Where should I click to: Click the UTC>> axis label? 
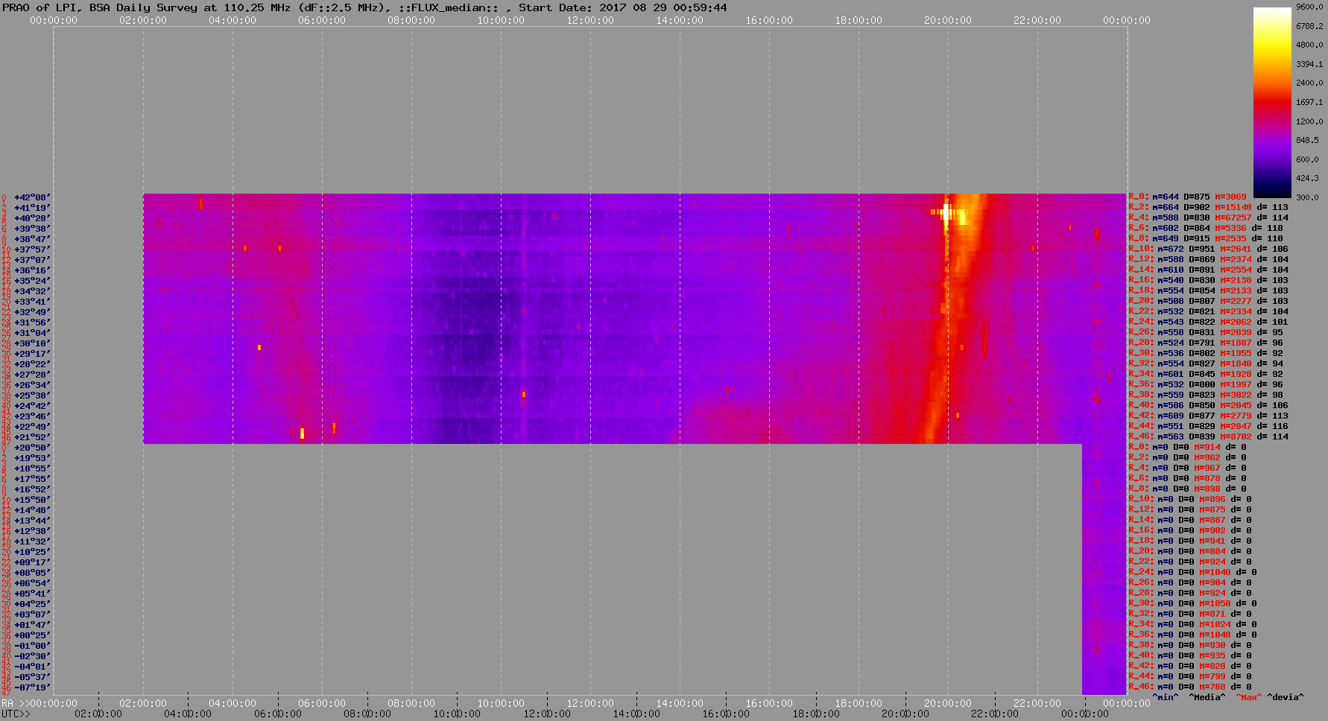[16, 714]
